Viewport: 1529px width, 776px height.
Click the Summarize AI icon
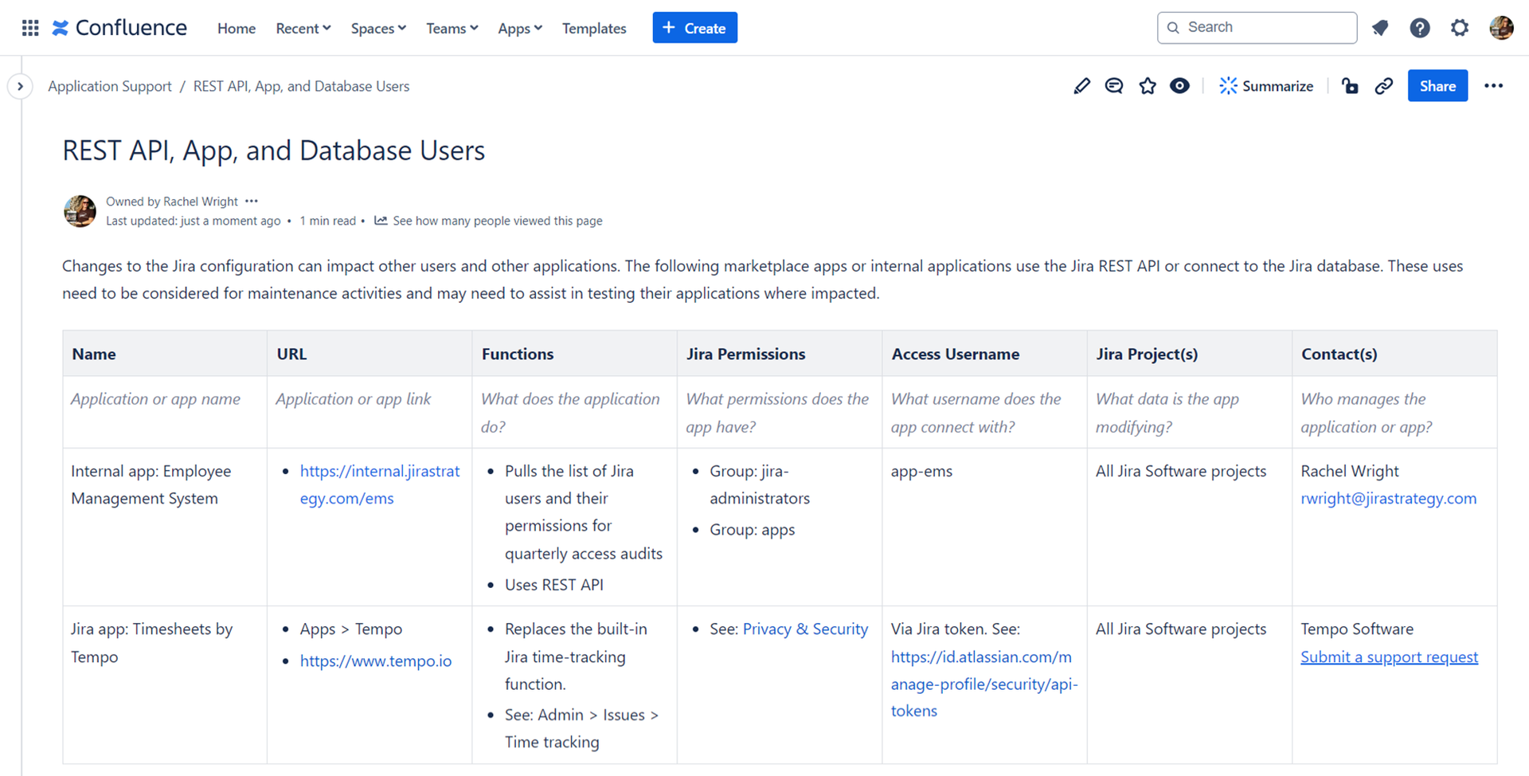click(x=1266, y=85)
